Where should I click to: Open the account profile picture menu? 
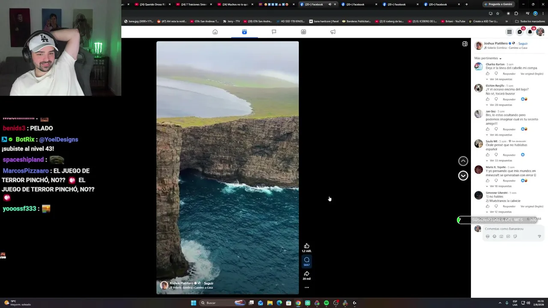[540, 32]
